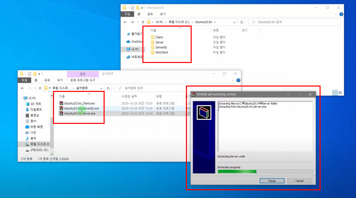Image resolution: width=356 pixels, height=198 pixels.
Task: Open 보기 tab in Ubuntu20.04 window
Action: [163, 14]
